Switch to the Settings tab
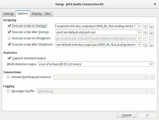Screen dimensions: 159x120 9,14
